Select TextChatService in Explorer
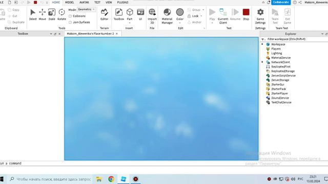This screenshot has width=328, height=184. point(281,102)
